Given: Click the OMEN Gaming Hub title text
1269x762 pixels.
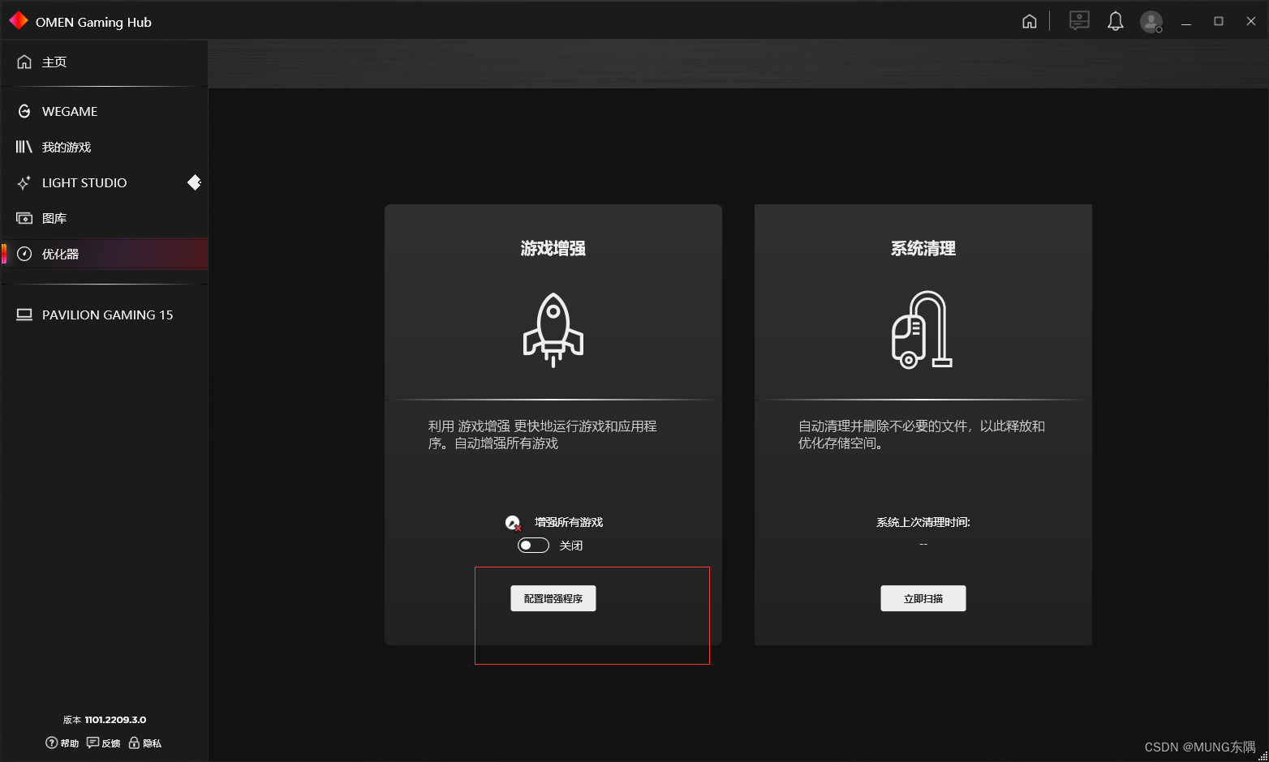Looking at the screenshot, I should [x=93, y=23].
